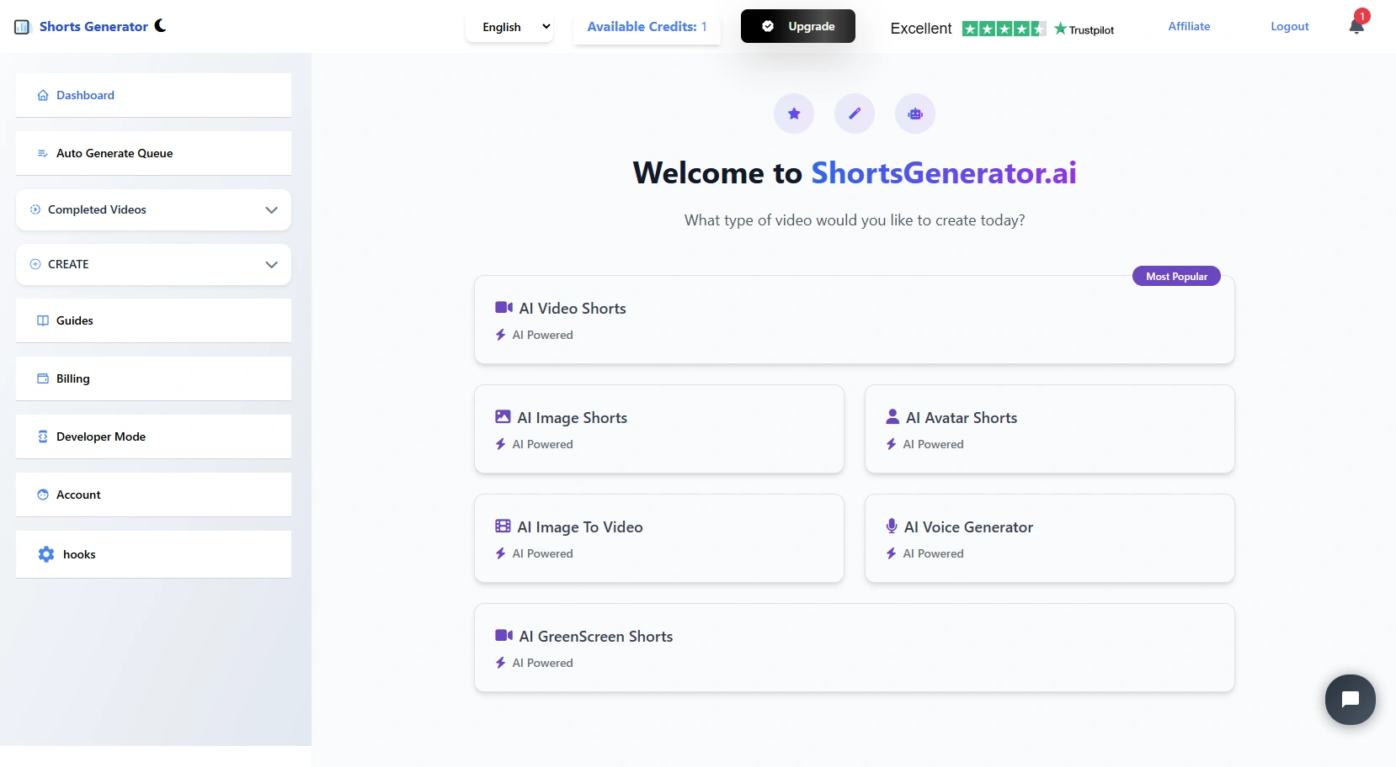Click the camera icon on AI Video Shorts
The height and width of the screenshot is (767, 1396).
[x=504, y=308]
